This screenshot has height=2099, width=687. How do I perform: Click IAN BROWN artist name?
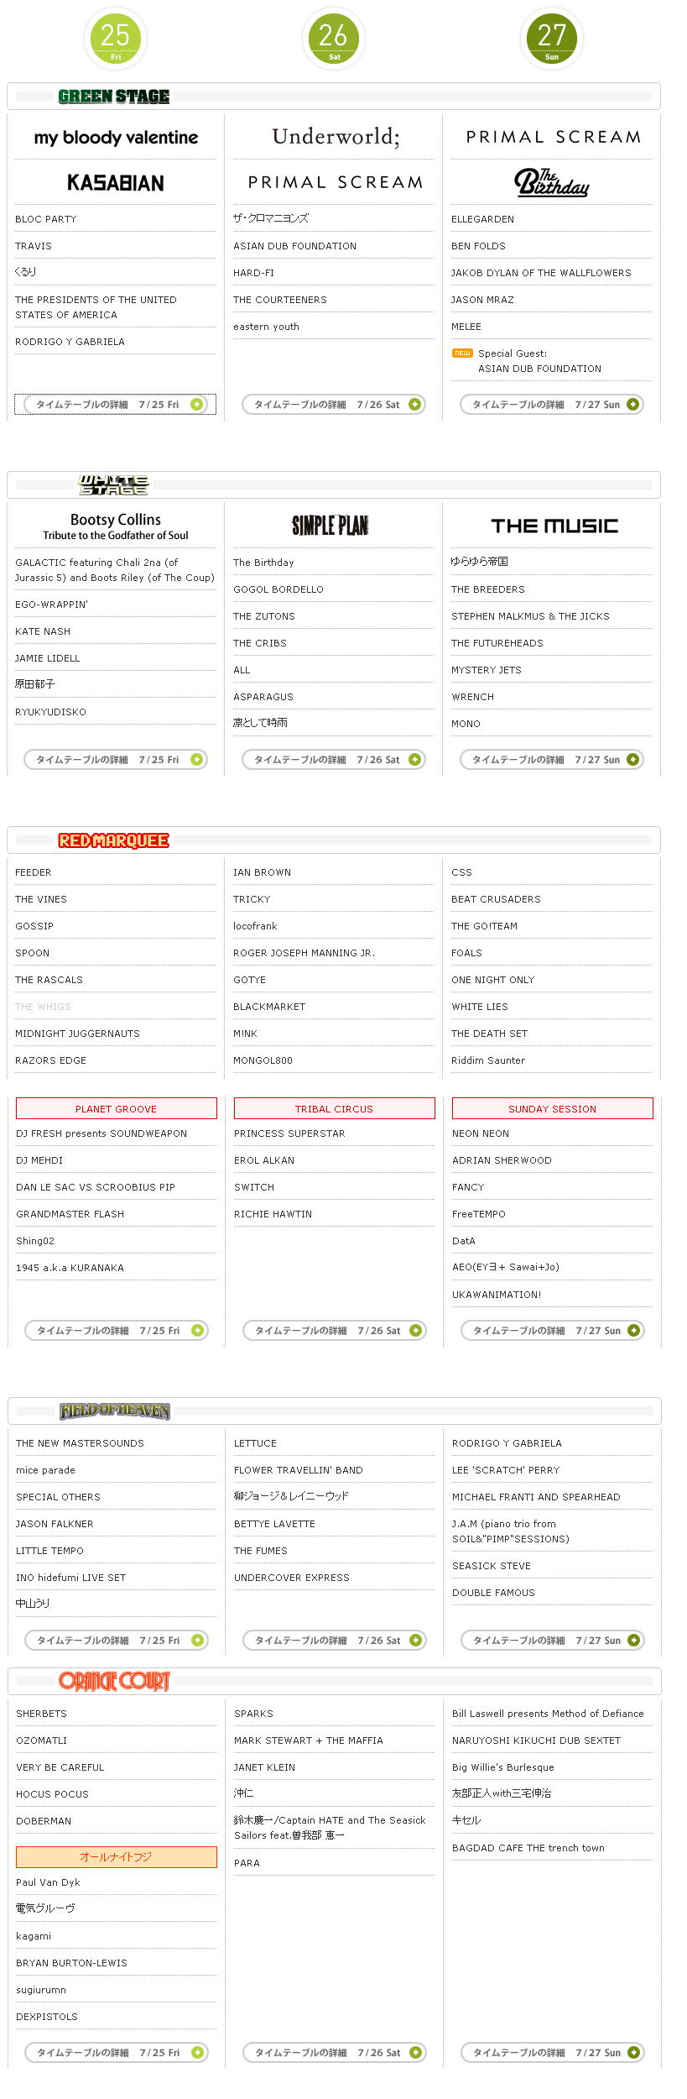[263, 872]
